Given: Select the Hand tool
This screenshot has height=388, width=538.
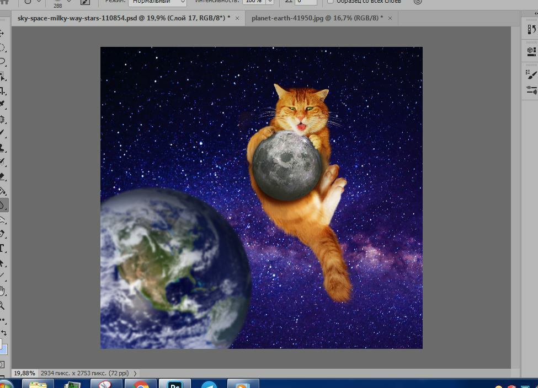Looking at the screenshot, I should (2, 291).
